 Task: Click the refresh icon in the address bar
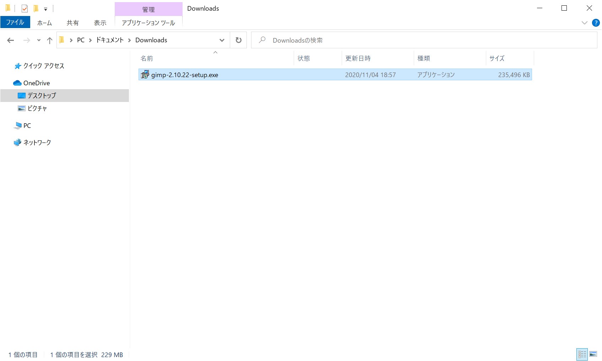click(x=238, y=40)
